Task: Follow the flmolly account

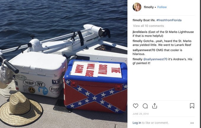Action: (162, 7)
